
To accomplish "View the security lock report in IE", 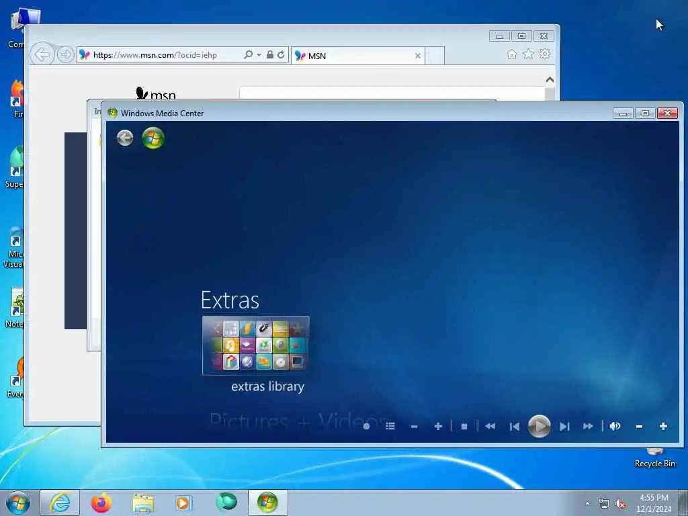I will 270,54.
